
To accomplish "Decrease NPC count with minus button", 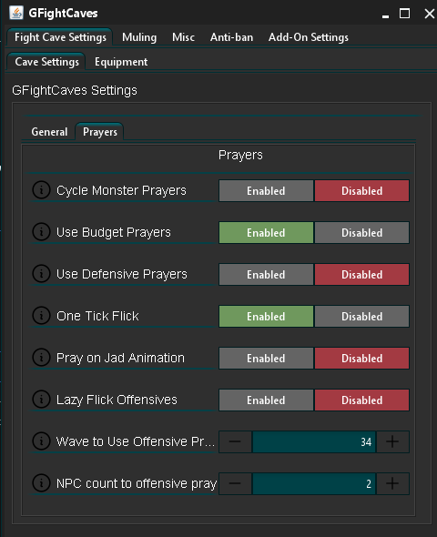I will pos(235,483).
